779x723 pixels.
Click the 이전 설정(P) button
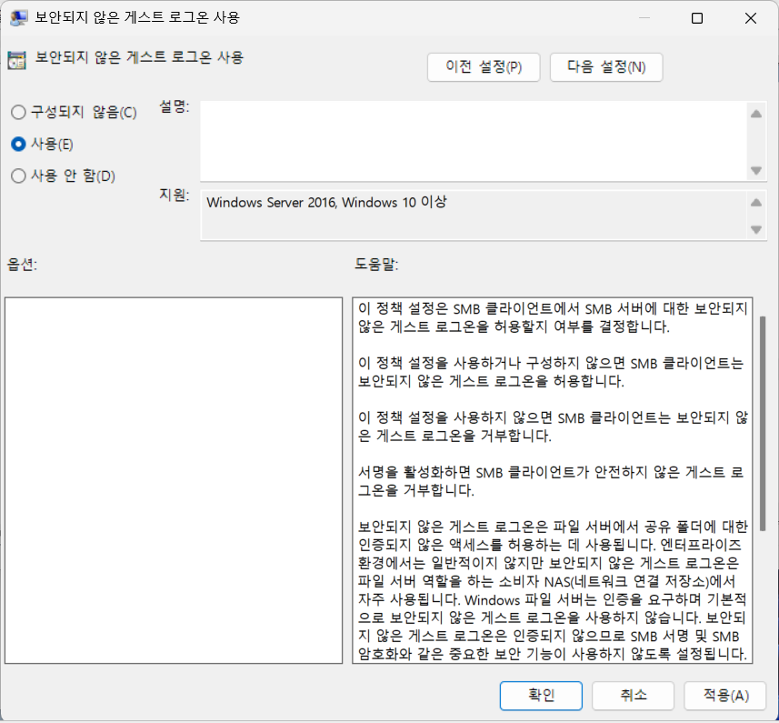[484, 67]
